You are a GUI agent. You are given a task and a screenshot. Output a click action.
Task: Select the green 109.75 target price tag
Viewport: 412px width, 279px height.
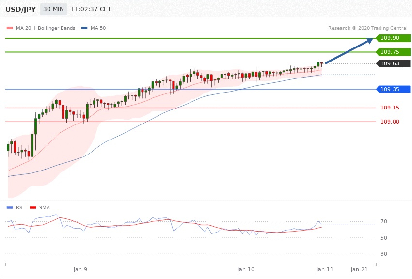tap(393, 52)
